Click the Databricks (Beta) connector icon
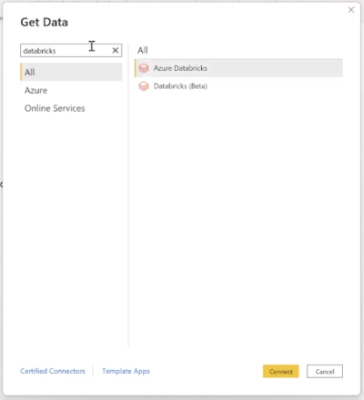Image resolution: width=364 pixels, height=400 pixels. tap(144, 86)
